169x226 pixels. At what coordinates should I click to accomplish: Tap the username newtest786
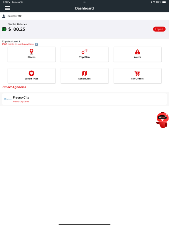click(15, 16)
